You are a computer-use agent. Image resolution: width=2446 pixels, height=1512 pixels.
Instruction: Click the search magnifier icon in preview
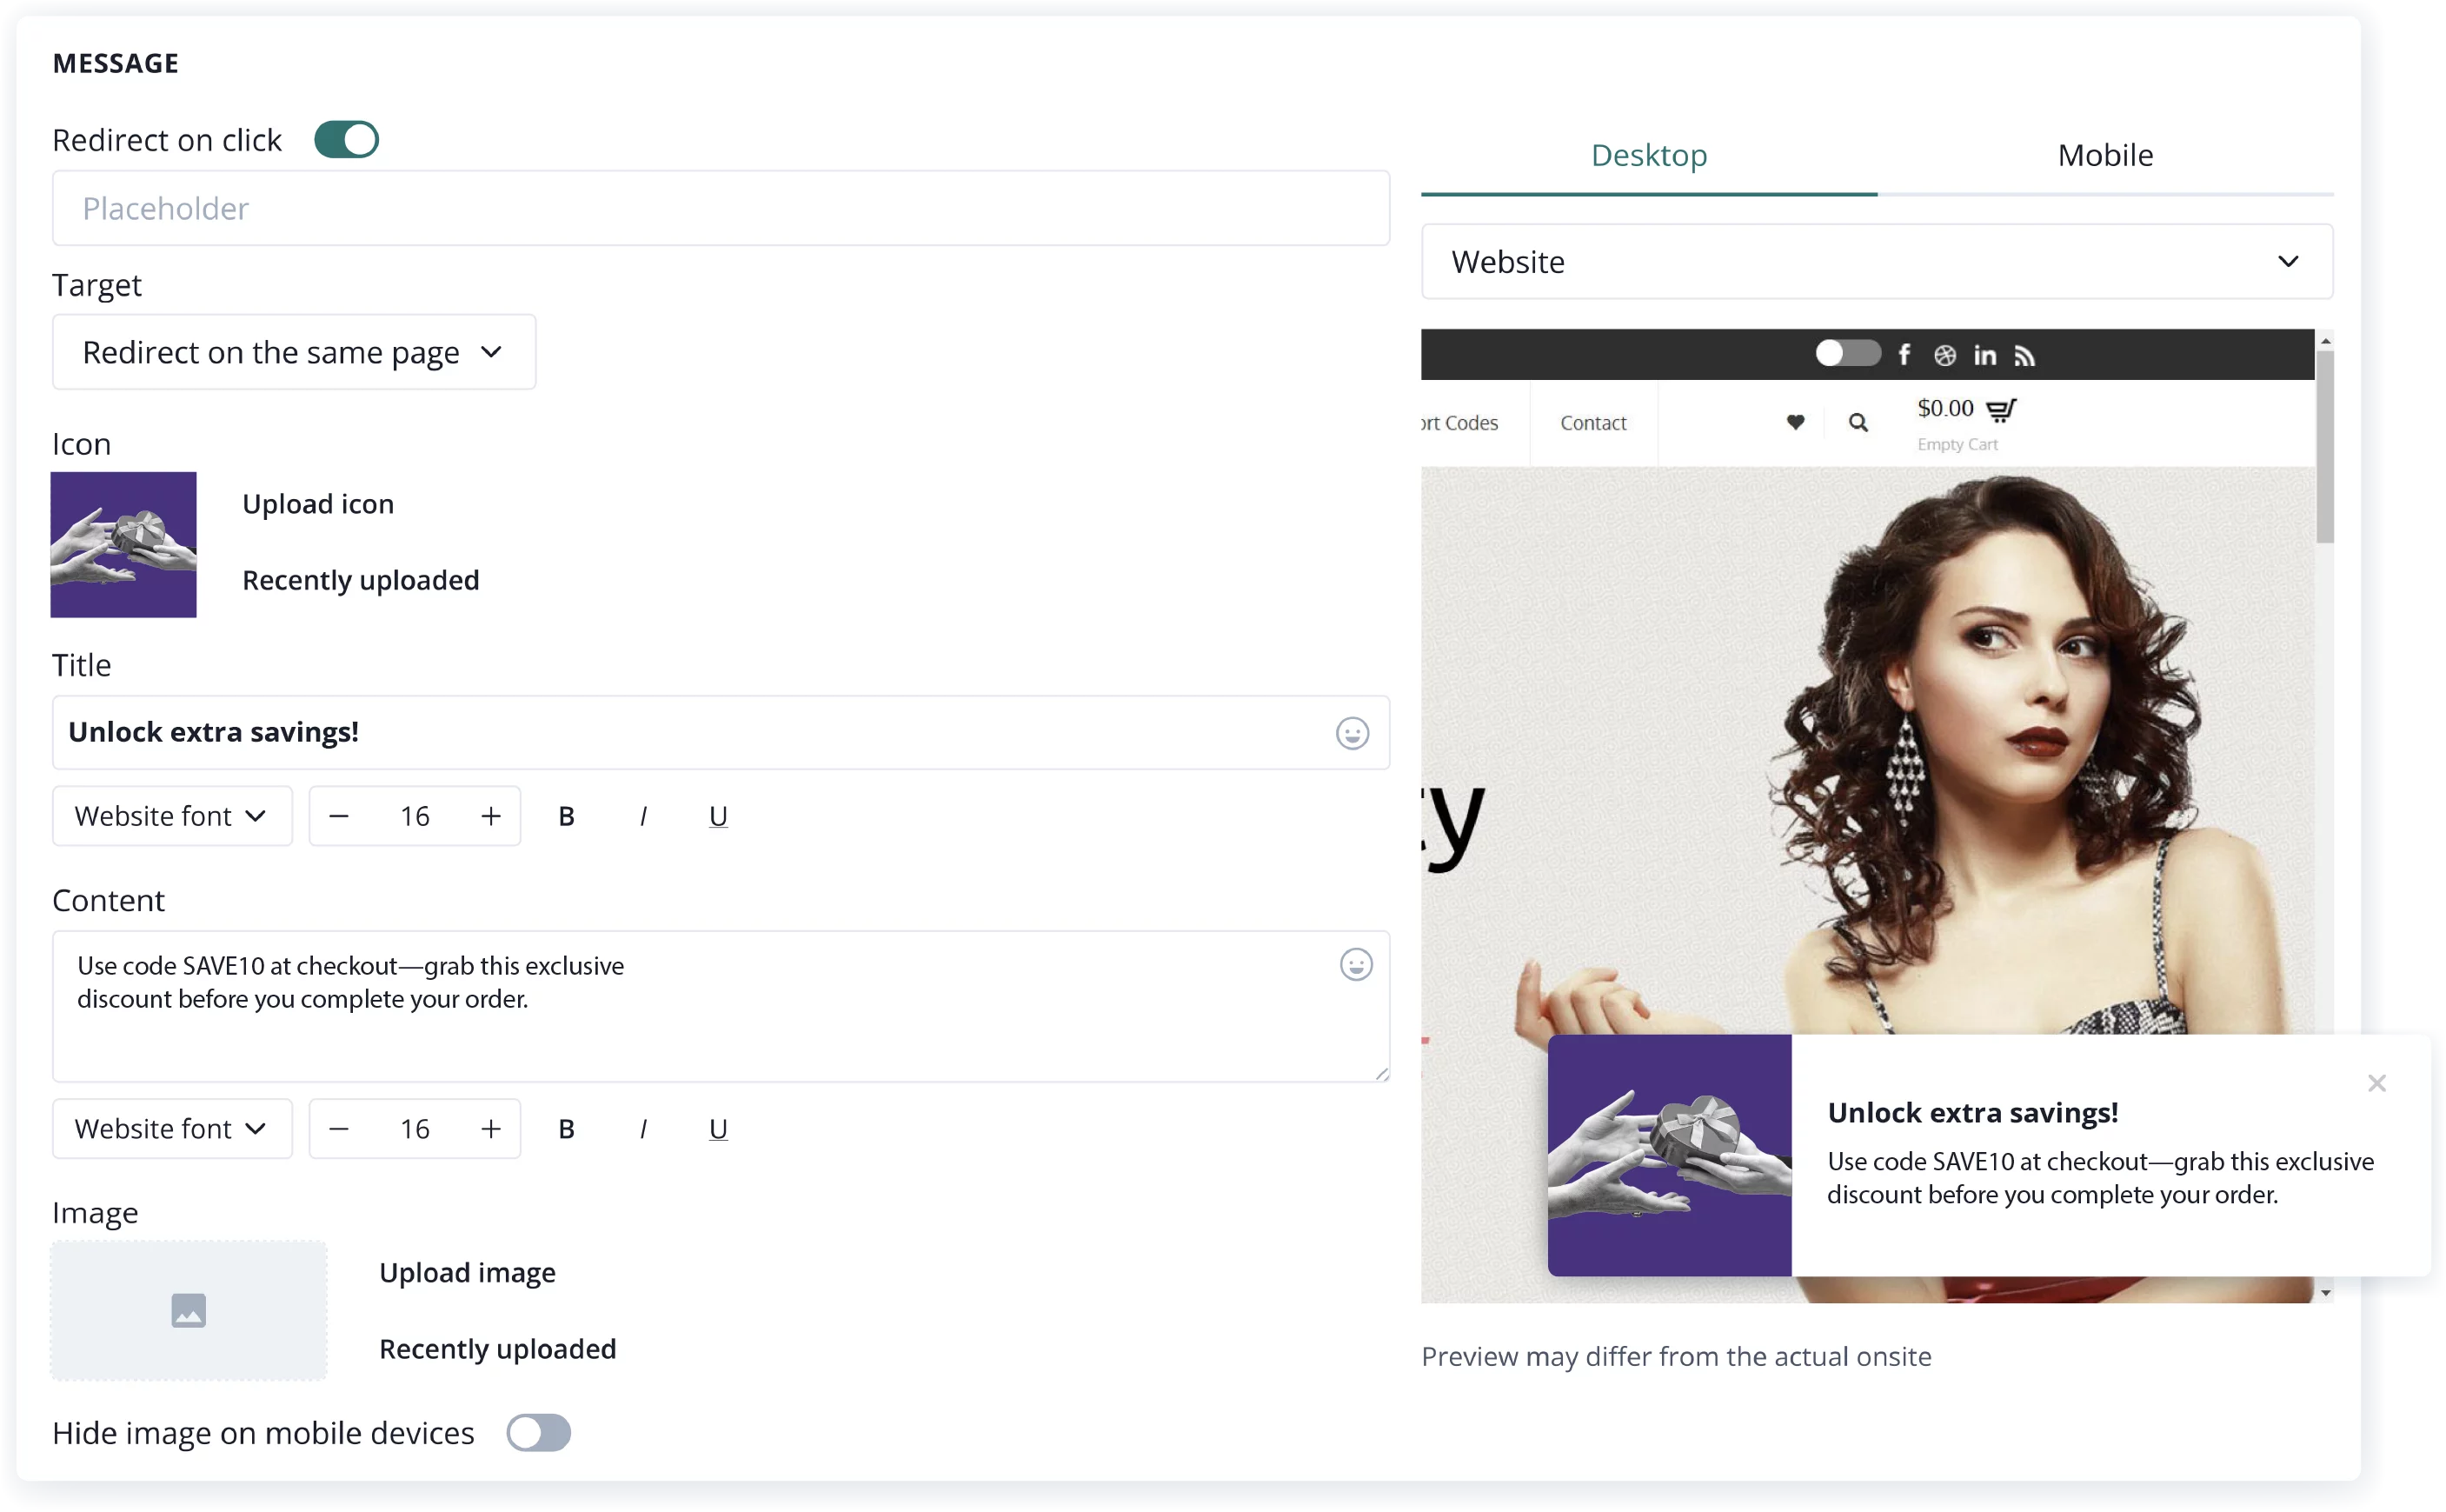click(1858, 422)
